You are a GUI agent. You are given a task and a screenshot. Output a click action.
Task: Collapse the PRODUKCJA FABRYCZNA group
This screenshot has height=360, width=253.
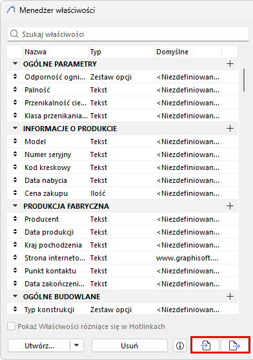tap(15, 206)
